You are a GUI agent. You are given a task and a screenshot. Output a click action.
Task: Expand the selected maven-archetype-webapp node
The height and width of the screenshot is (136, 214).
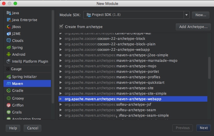pyautogui.click(x=61, y=99)
